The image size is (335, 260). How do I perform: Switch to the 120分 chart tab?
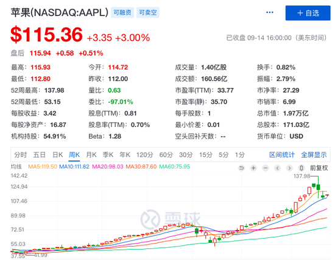[144, 154]
